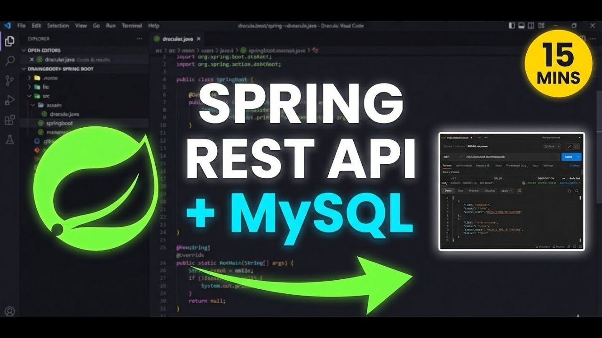Viewport: 602px width, 338px height.
Task: Close draculer.java in Open Editors list
Action: point(32,60)
